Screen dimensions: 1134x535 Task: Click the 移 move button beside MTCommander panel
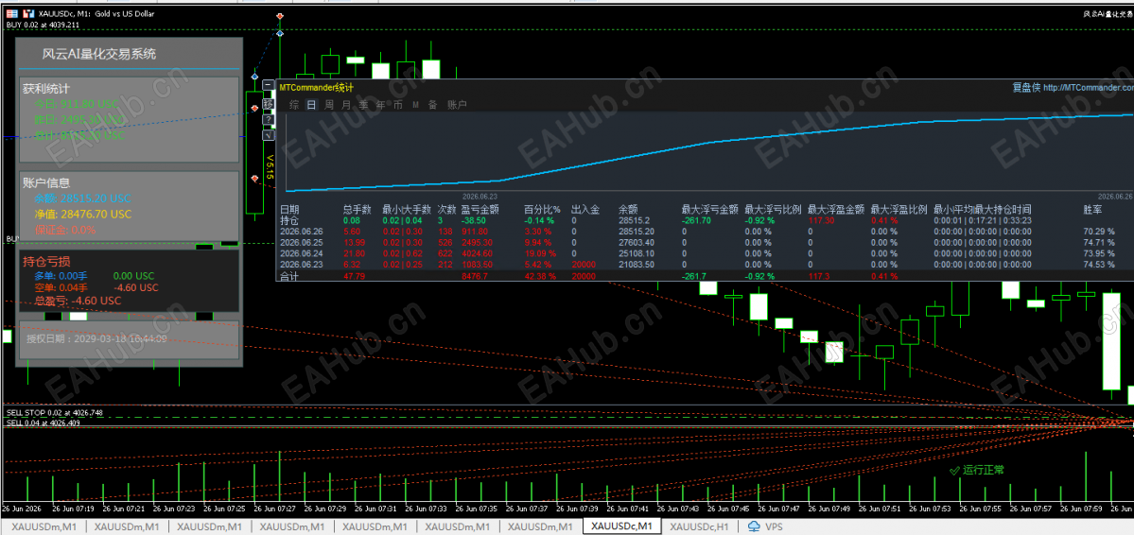[269, 104]
